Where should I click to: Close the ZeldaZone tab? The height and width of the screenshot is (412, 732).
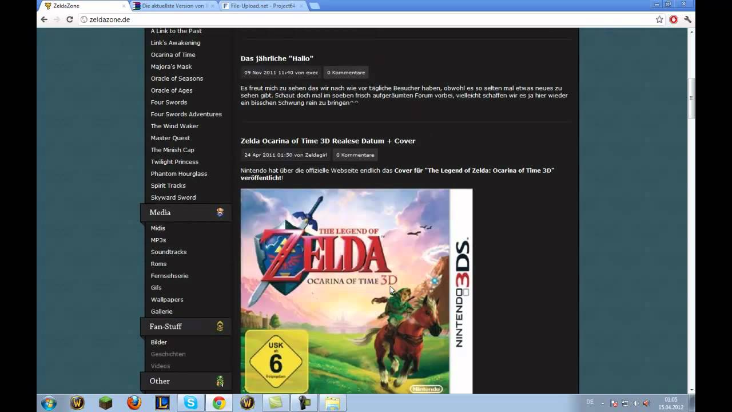tap(124, 6)
